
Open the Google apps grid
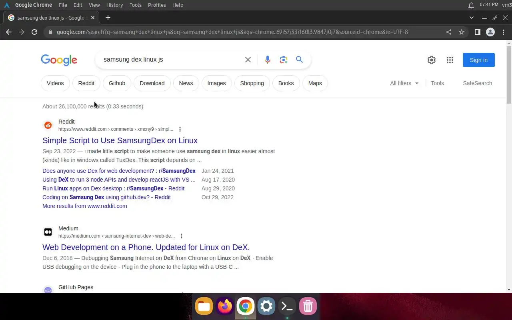(450, 60)
